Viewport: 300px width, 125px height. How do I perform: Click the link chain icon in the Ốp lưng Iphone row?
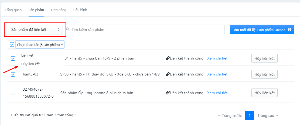(168, 93)
